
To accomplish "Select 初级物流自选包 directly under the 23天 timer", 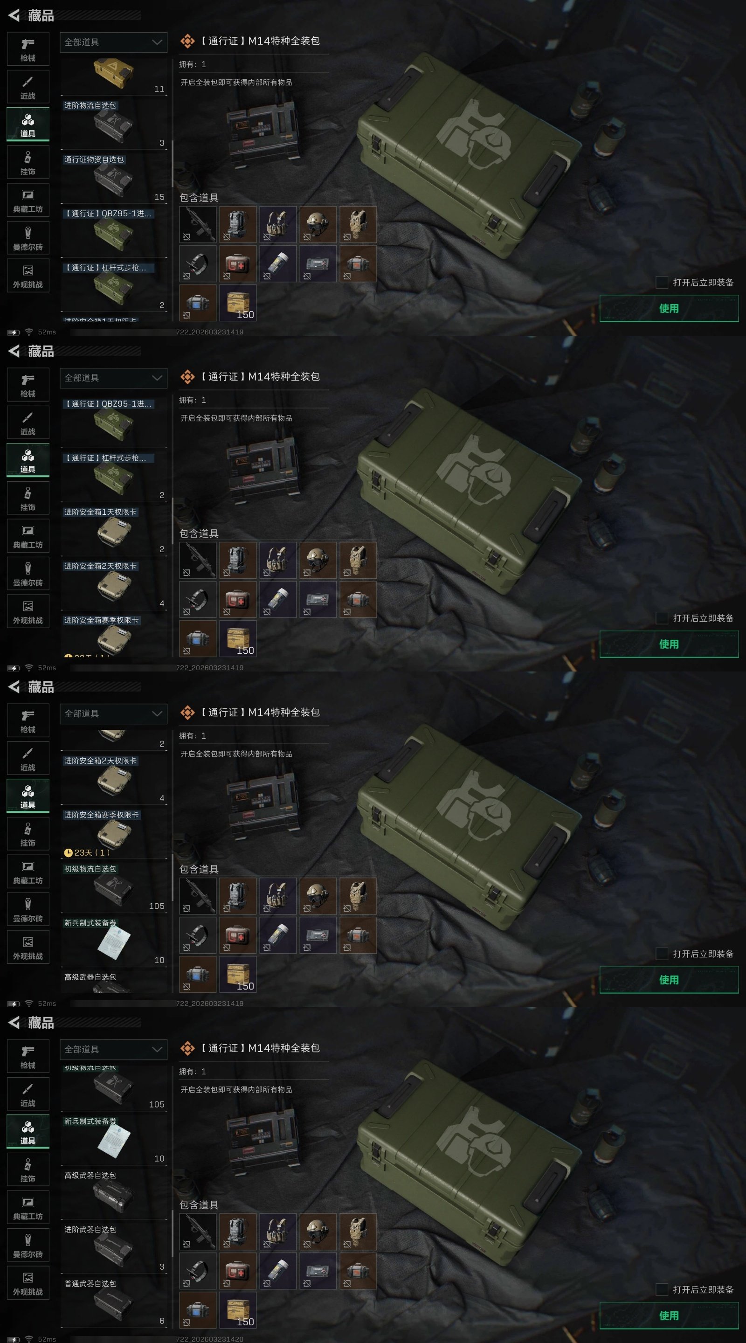I will pos(114,888).
